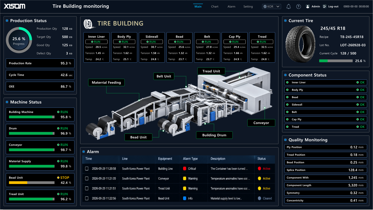Click the T8-245-45R18 recipe value

[x=352, y=37]
